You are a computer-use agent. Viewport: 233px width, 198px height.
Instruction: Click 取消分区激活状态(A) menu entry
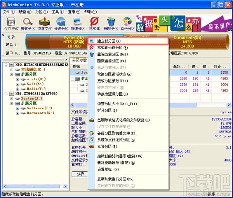pos(128,74)
